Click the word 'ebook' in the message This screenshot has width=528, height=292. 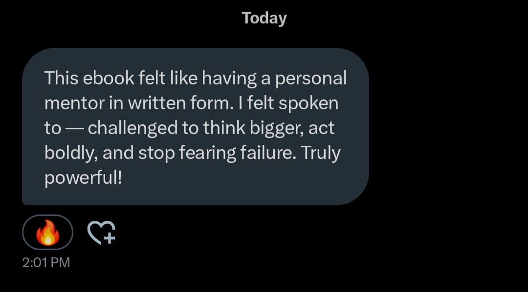101,78
